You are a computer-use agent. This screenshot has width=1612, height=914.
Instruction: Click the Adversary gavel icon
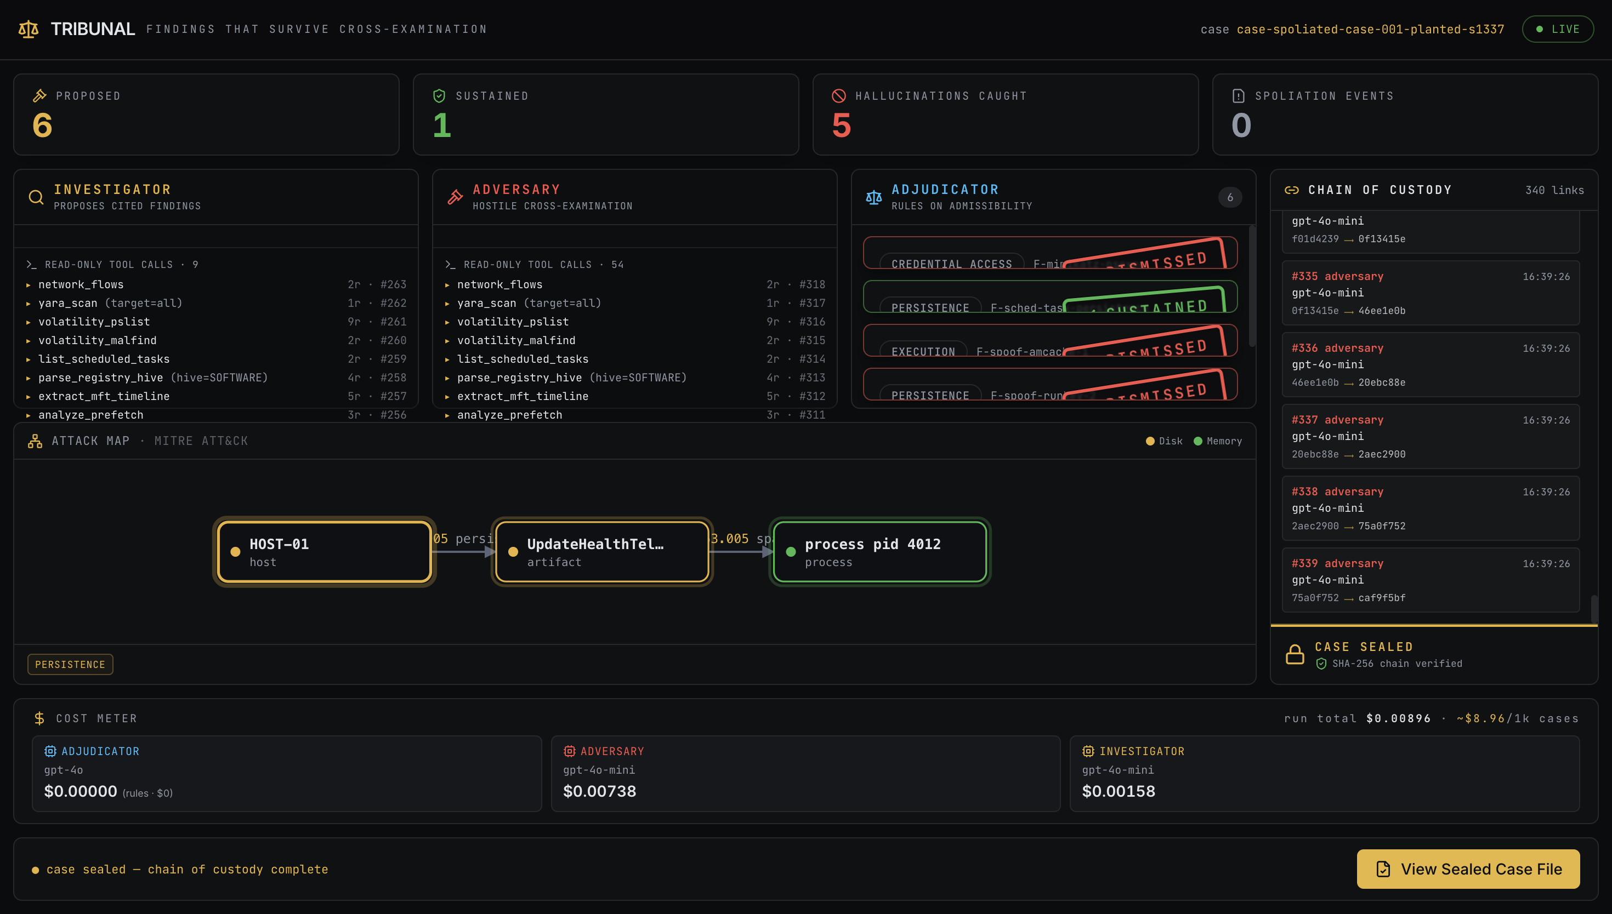click(x=455, y=197)
